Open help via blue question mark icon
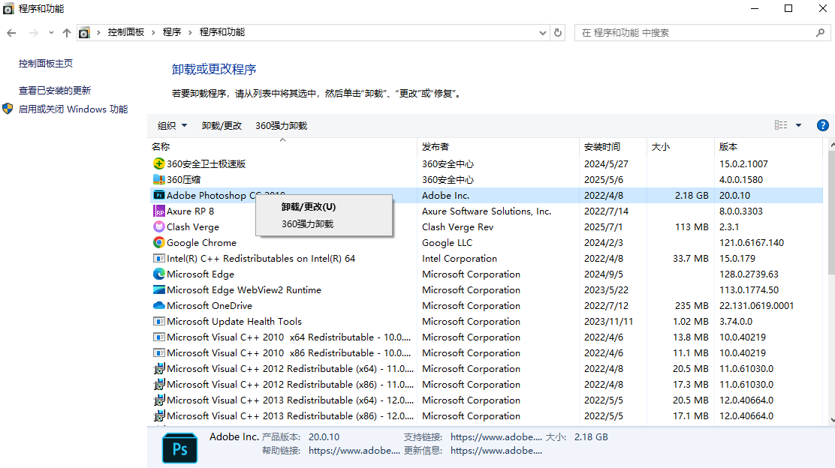Screen dimensions: 835x468 (822, 125)
